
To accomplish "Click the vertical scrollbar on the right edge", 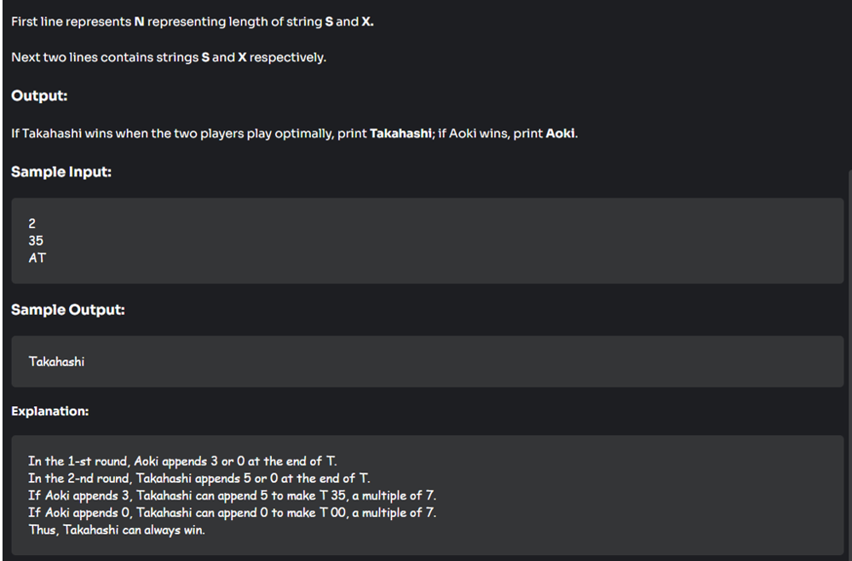I will pos(849,364).
